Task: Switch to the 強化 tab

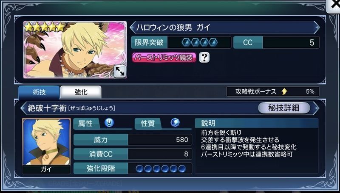Action: 81,92
